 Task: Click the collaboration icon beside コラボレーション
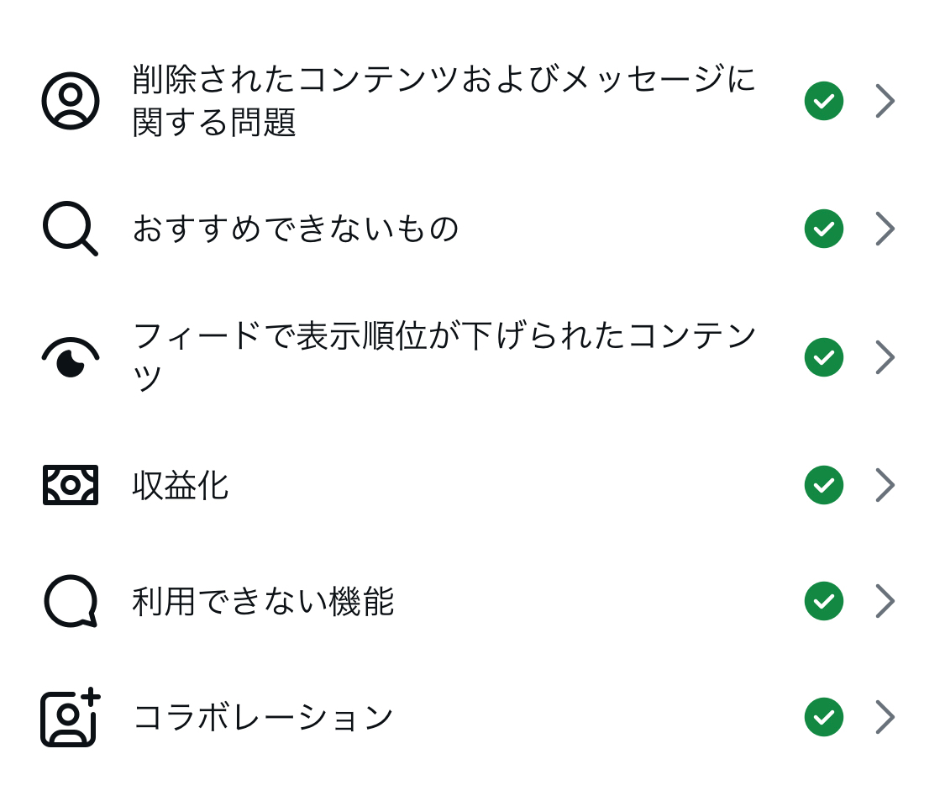pyautogui.click(x=71, y=717)
